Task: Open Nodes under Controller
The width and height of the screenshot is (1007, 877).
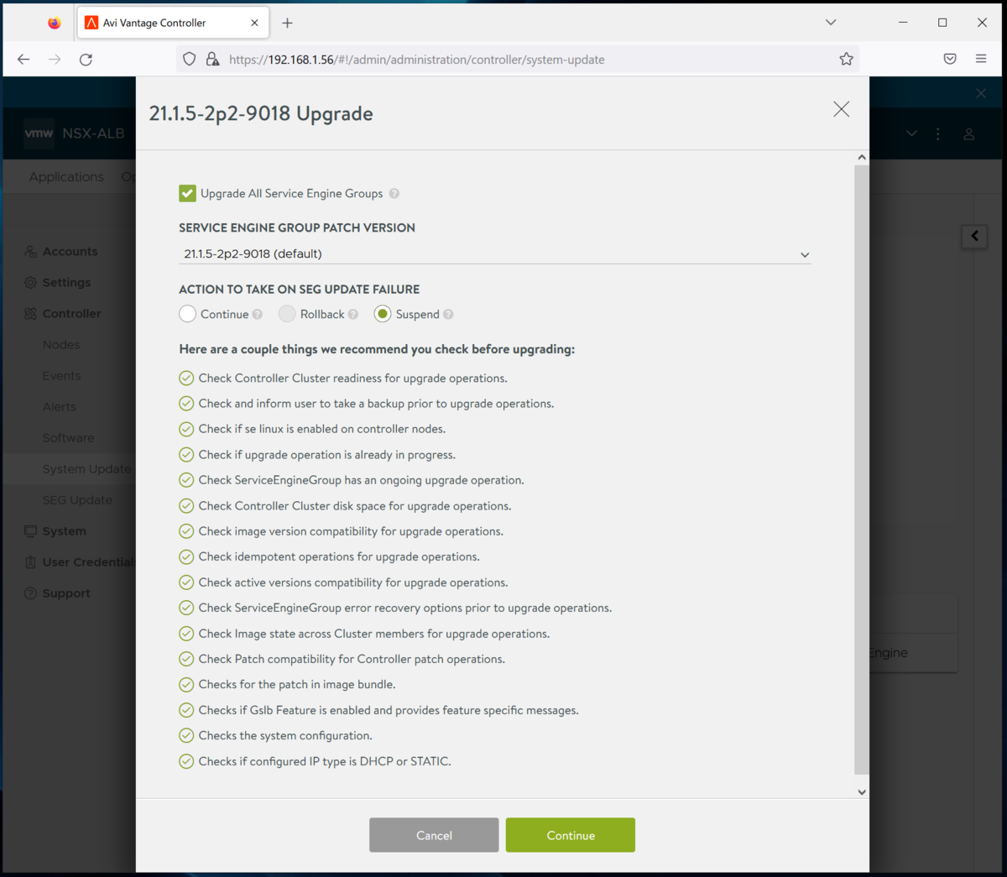Action: click(x=61, y=345)
